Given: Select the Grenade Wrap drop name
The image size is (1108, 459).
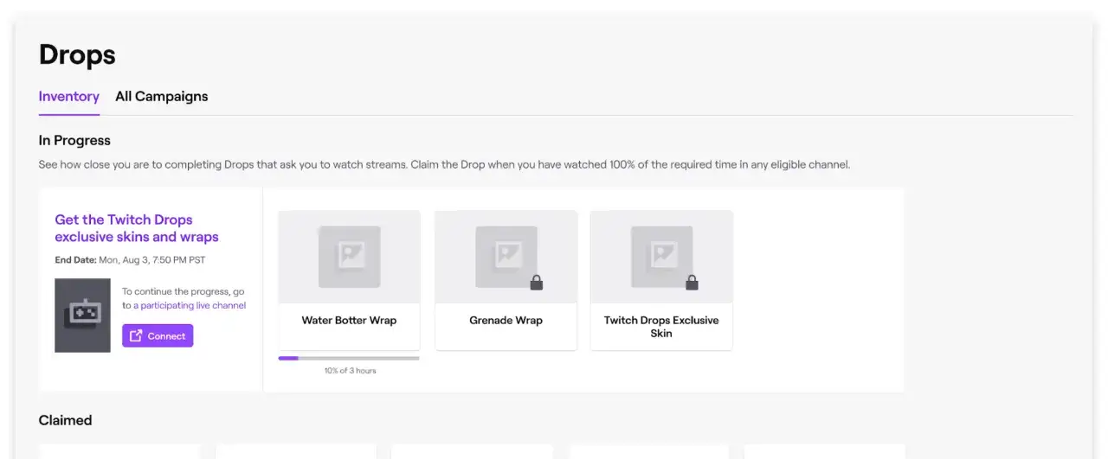Looking at the screenshot, I should pyautogui.click(x=506, y=321).
